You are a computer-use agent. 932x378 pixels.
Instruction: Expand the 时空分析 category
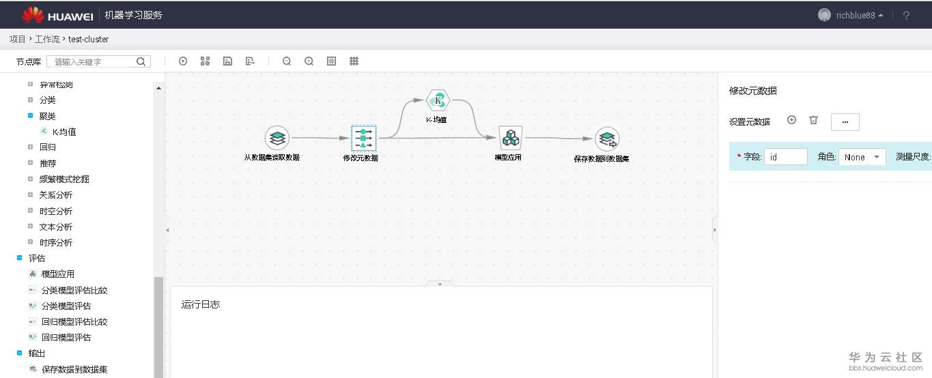point(30,211)
